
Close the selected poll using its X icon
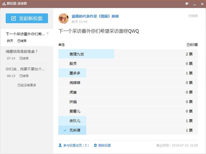pyautogui.click(x=48, y=33)
